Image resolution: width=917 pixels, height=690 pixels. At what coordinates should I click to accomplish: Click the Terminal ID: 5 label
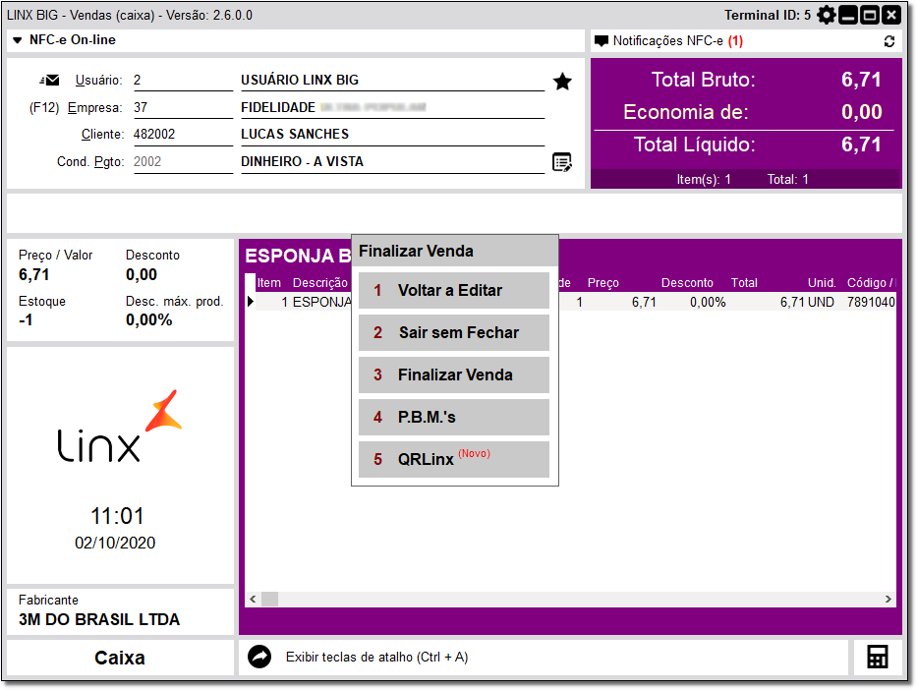768,15
